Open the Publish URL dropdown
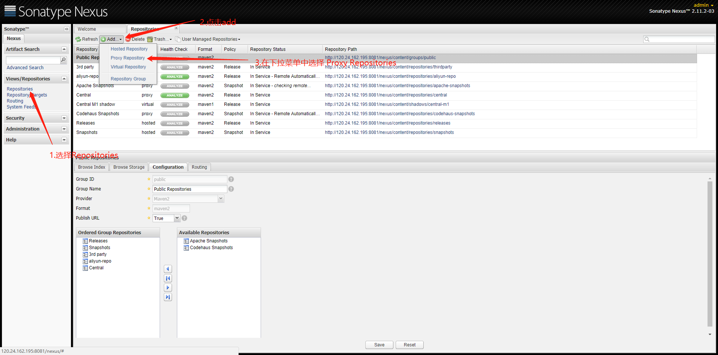Screen dimensions: 718x355 (x=177, y=218)
